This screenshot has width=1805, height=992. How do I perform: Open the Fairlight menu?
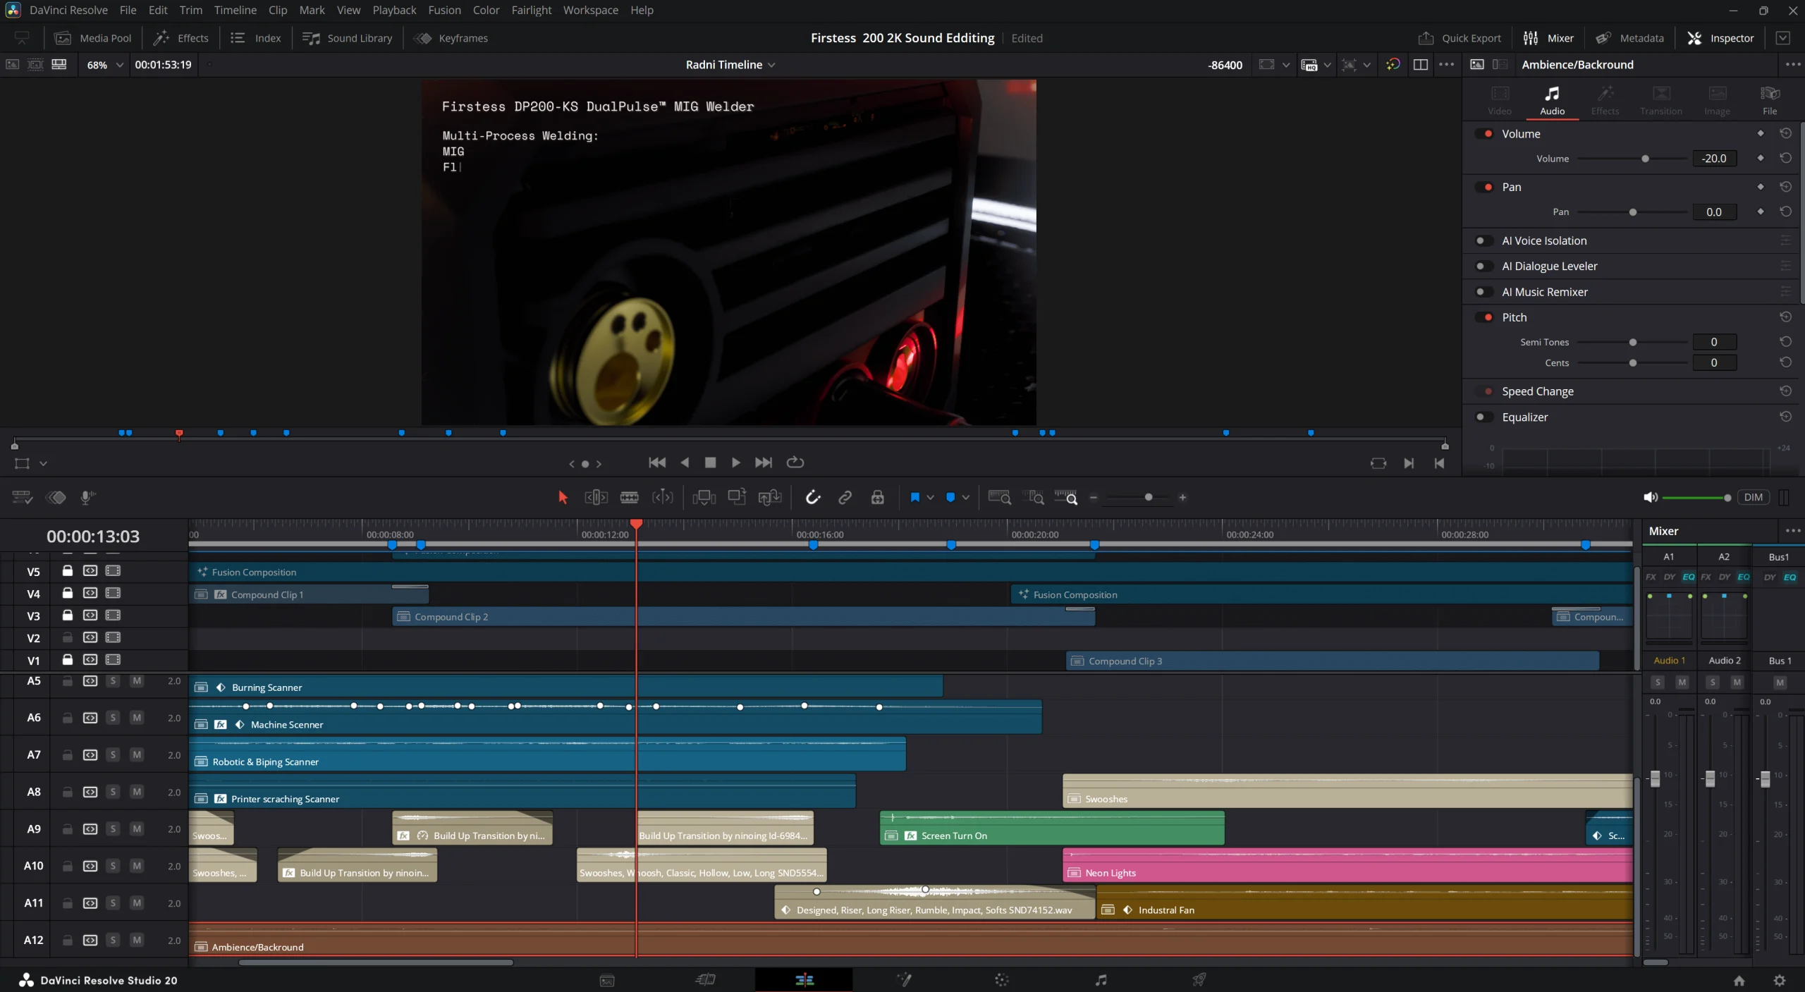coord(531,10)
